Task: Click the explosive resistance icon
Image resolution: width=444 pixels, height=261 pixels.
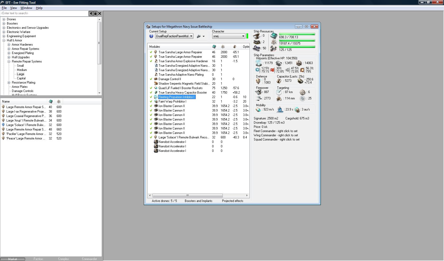Action: pyautogui.click(x=302, y=70)
